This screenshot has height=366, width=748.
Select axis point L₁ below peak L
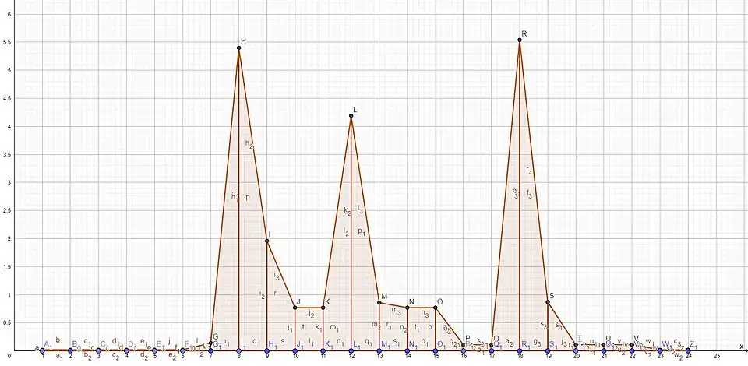[351, 350]
